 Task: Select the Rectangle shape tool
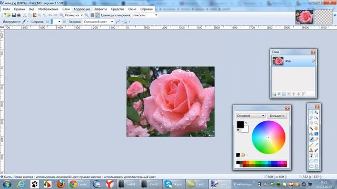coord(311,161)
